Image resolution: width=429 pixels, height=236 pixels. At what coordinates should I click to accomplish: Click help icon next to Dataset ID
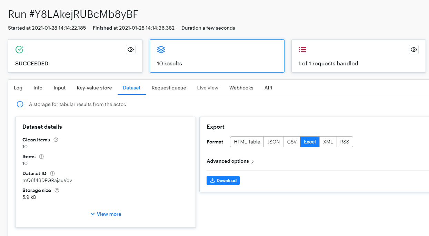coord(52,173)
